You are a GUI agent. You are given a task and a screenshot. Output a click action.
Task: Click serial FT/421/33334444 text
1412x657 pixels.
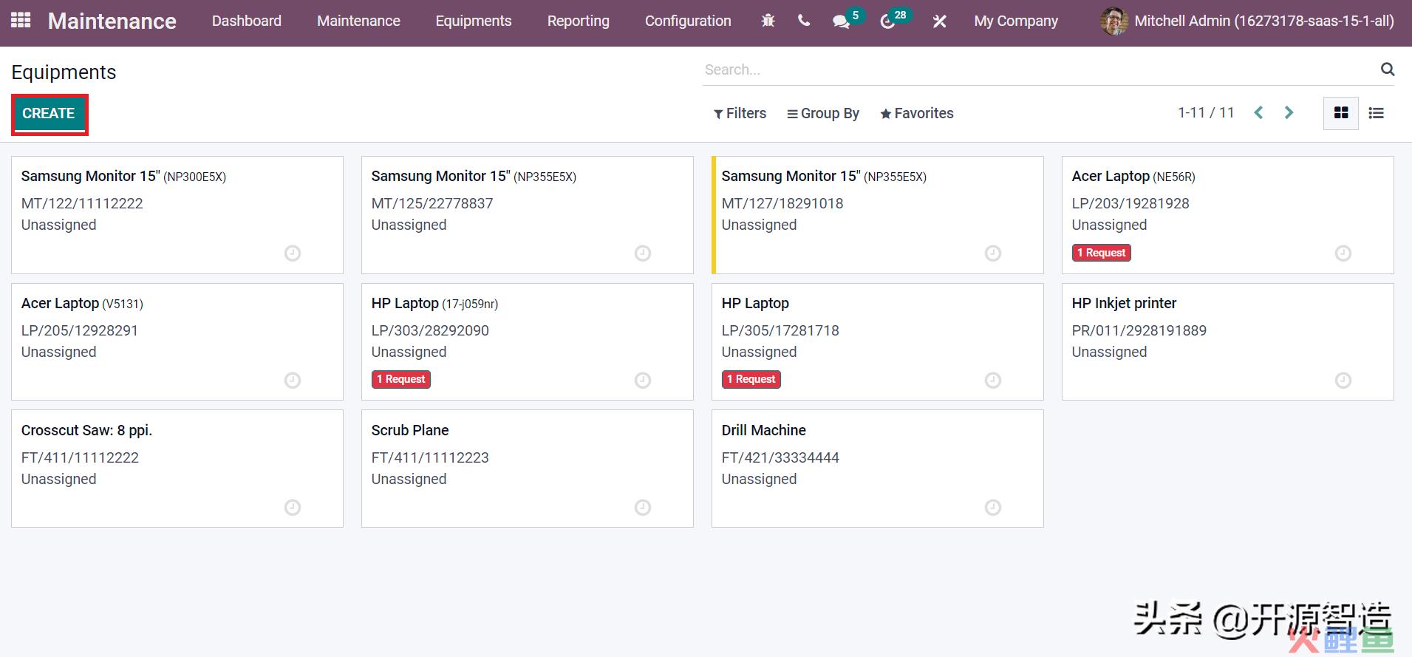tap(780, 457)
